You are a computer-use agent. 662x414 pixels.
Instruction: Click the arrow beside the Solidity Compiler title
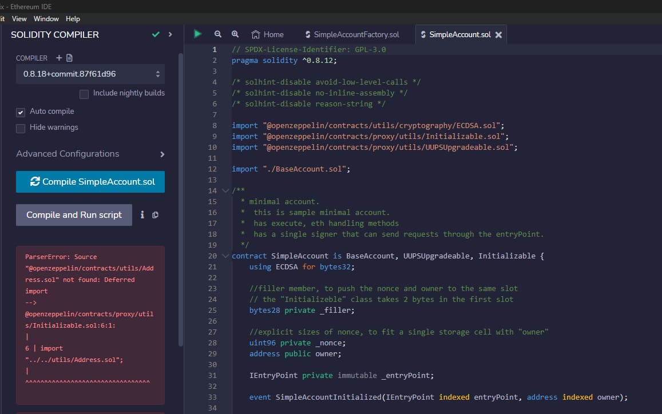pyautogui.click(x=170, y=35)
